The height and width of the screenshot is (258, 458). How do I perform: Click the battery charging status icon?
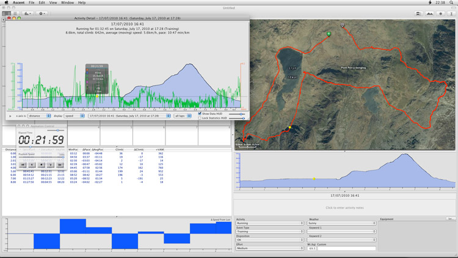point(430,2)
